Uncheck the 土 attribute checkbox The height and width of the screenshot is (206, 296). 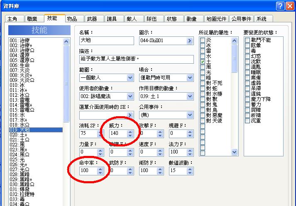click(203, 62)
